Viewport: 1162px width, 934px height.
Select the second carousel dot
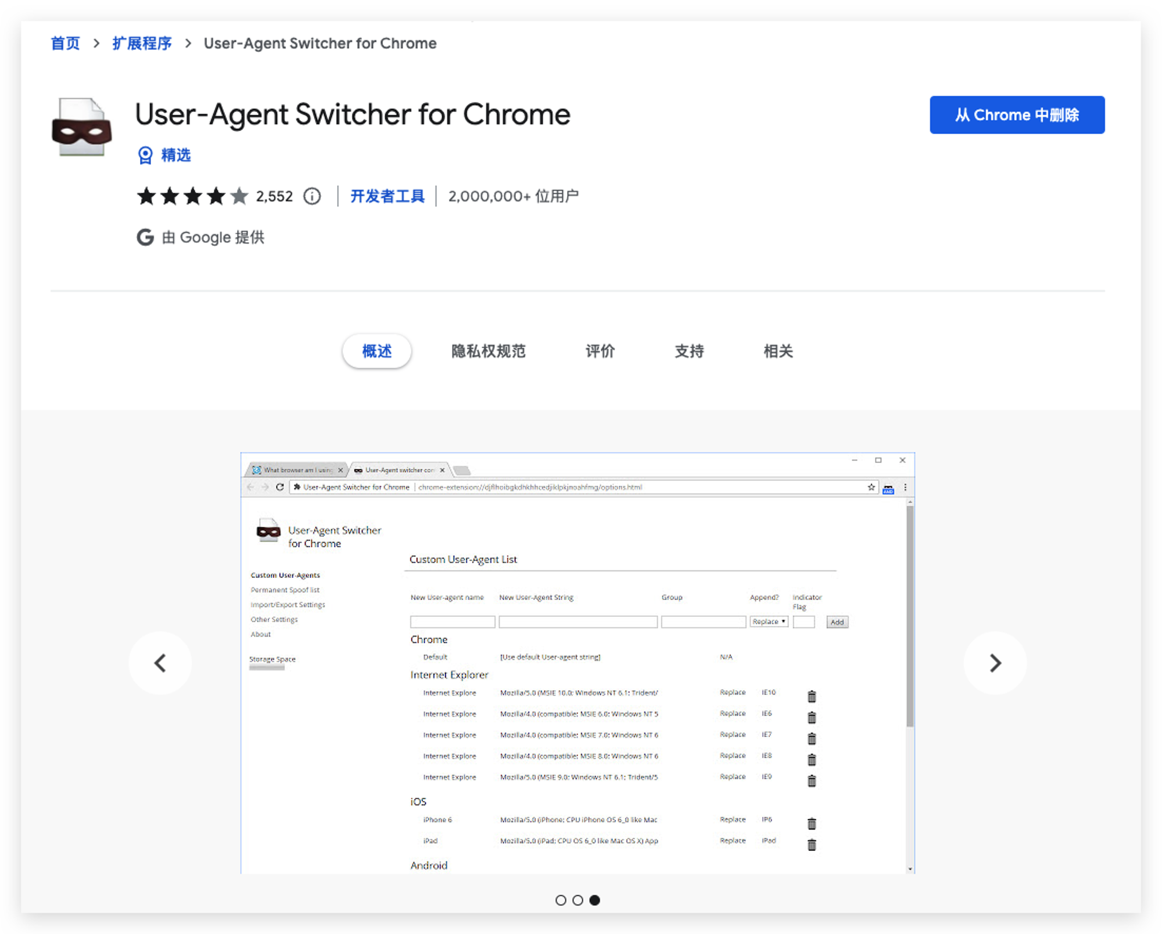click(578, 900)
